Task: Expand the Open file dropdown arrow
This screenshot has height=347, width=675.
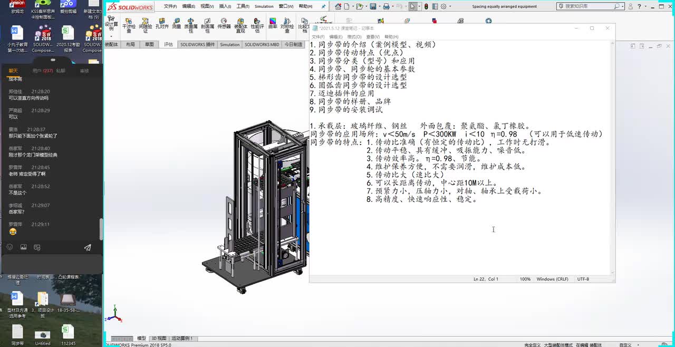Action: [x=367, y=6]
